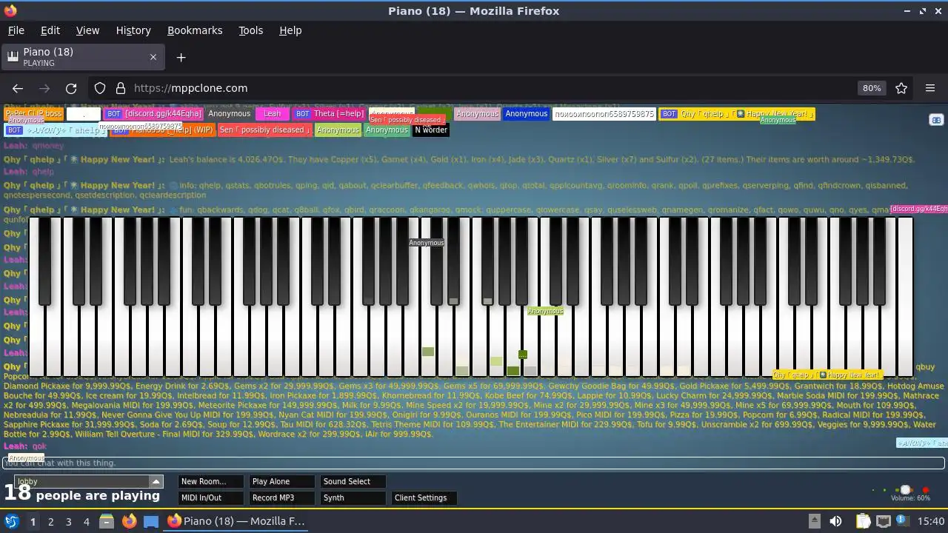Open the View menu
The width and height of the screenshot is (948, 533).
[x=87, y=30]
